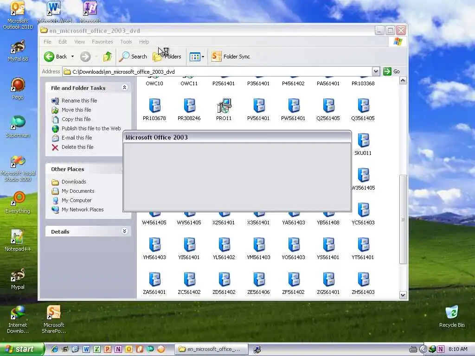
Task: Go to My Network Places
Action: pos(83,210)
